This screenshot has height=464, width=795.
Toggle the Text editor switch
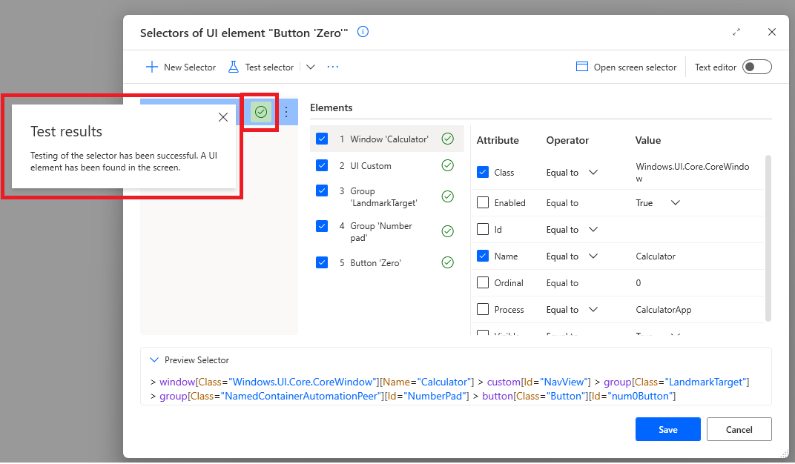pyautogui.click(x=757, y=67)
